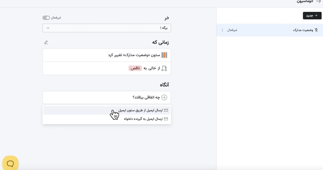Open the برگه ۱ sheet dropdown
The height and width of the screenshot is (170, 323).
[x=107, y=28]
